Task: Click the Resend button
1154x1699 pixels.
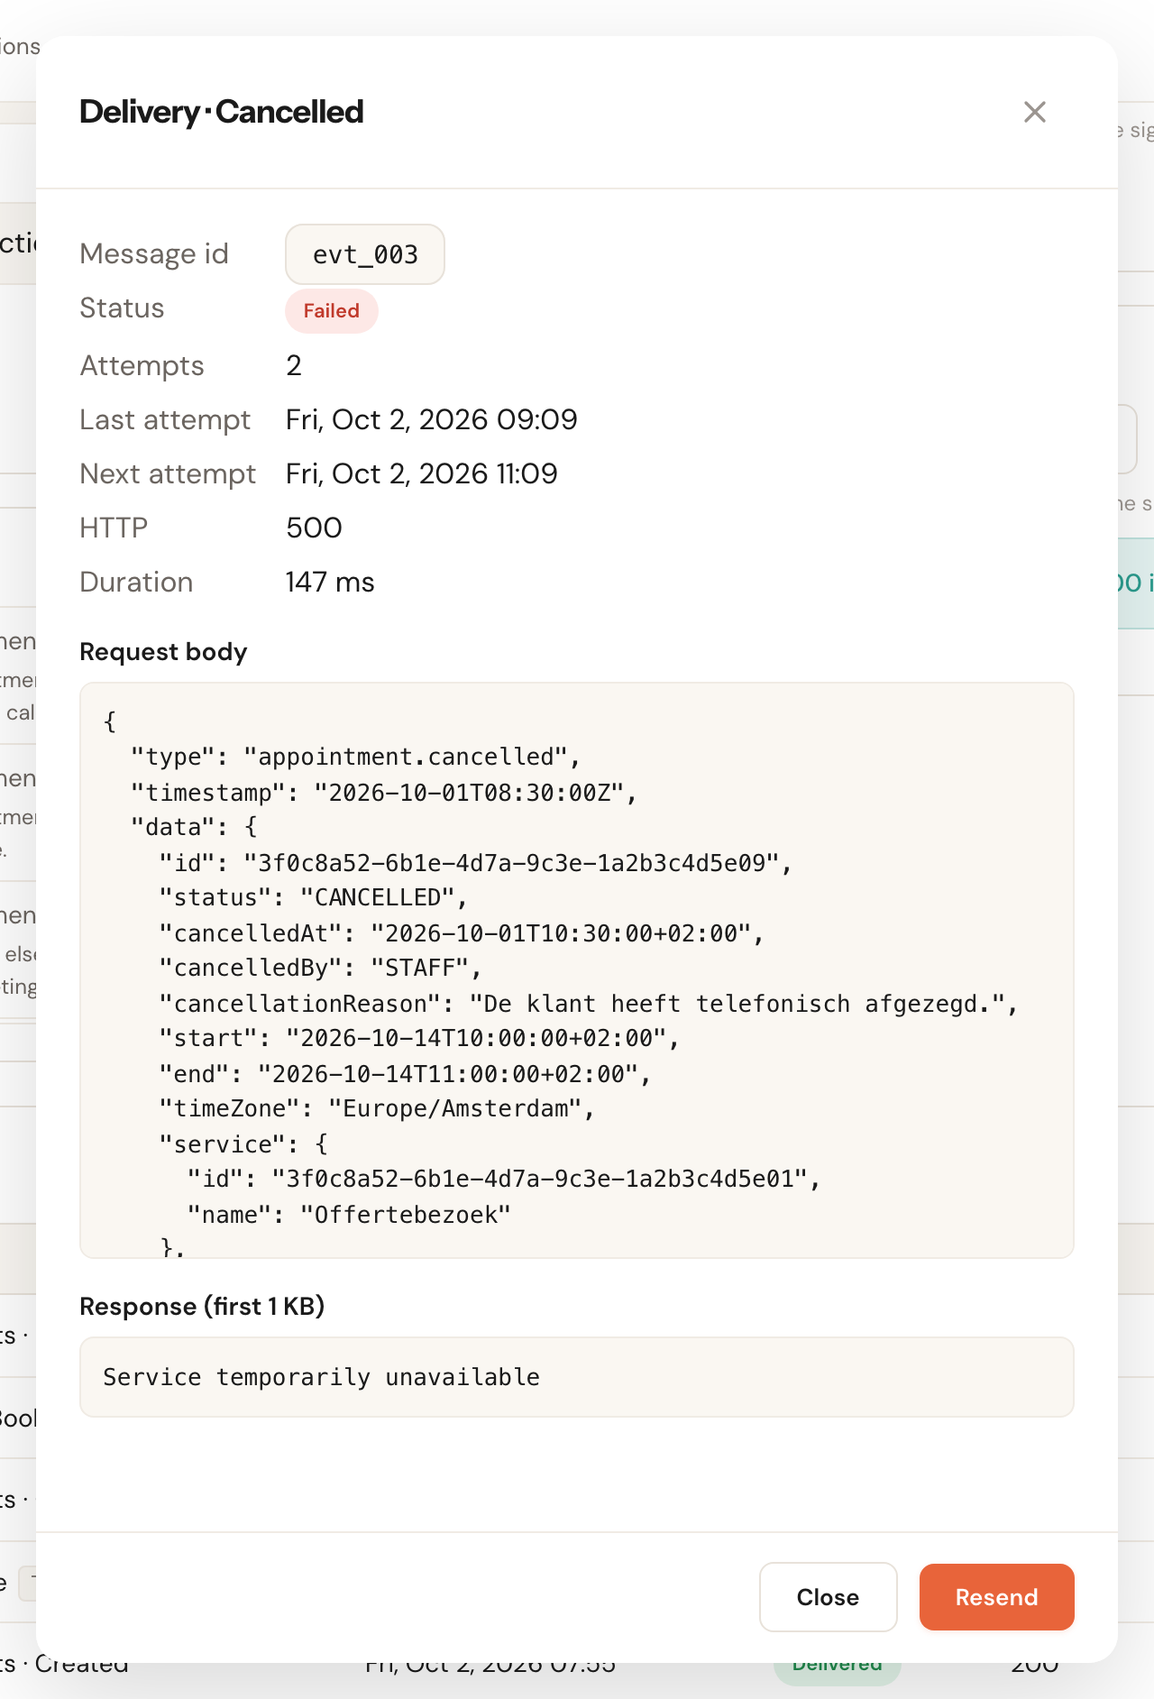Action: (x=996, y=1597)
